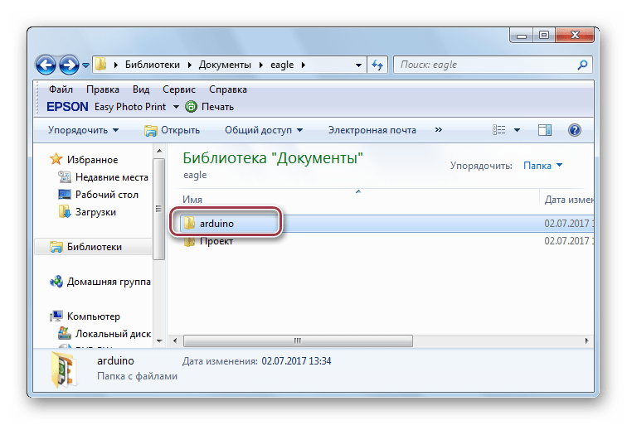Open the Справка menu

tap(227, 89)
